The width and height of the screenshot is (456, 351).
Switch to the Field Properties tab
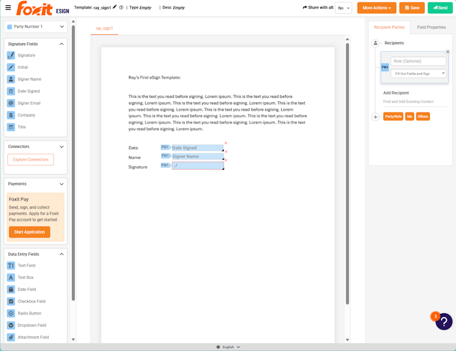tap(431, 27)
